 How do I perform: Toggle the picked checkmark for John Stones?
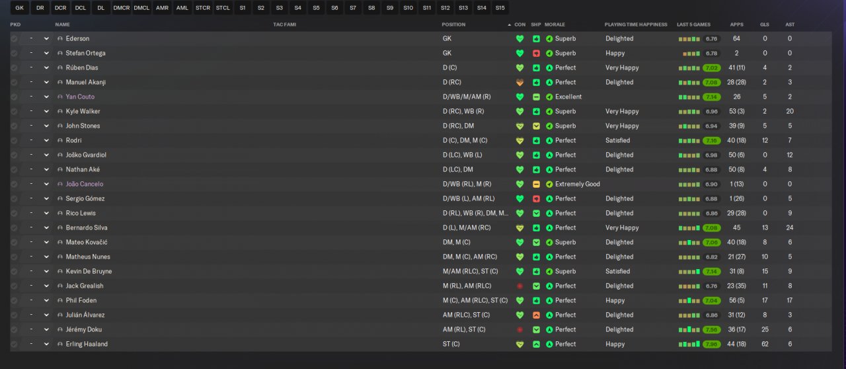tap(14, 126)
